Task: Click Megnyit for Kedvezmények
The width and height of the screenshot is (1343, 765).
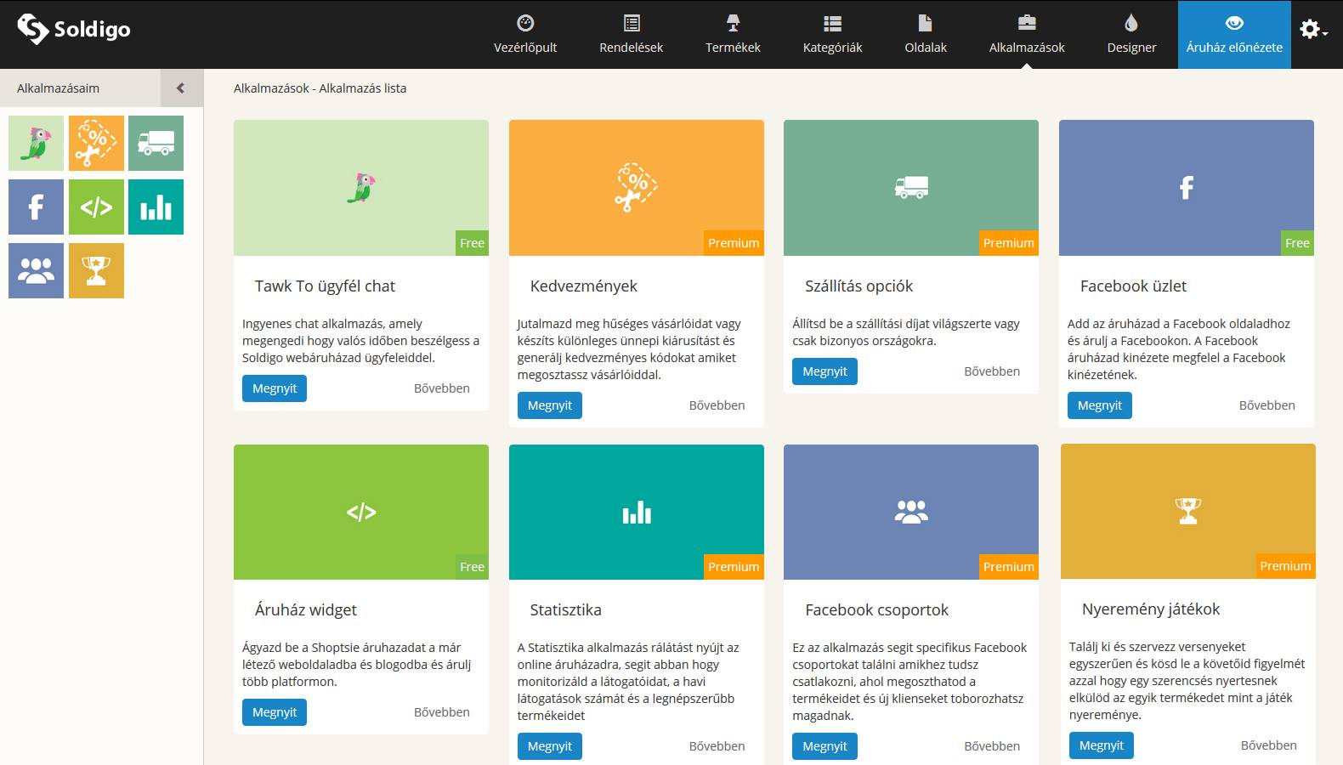Action: pyautogui.click(x=550, y=405)
